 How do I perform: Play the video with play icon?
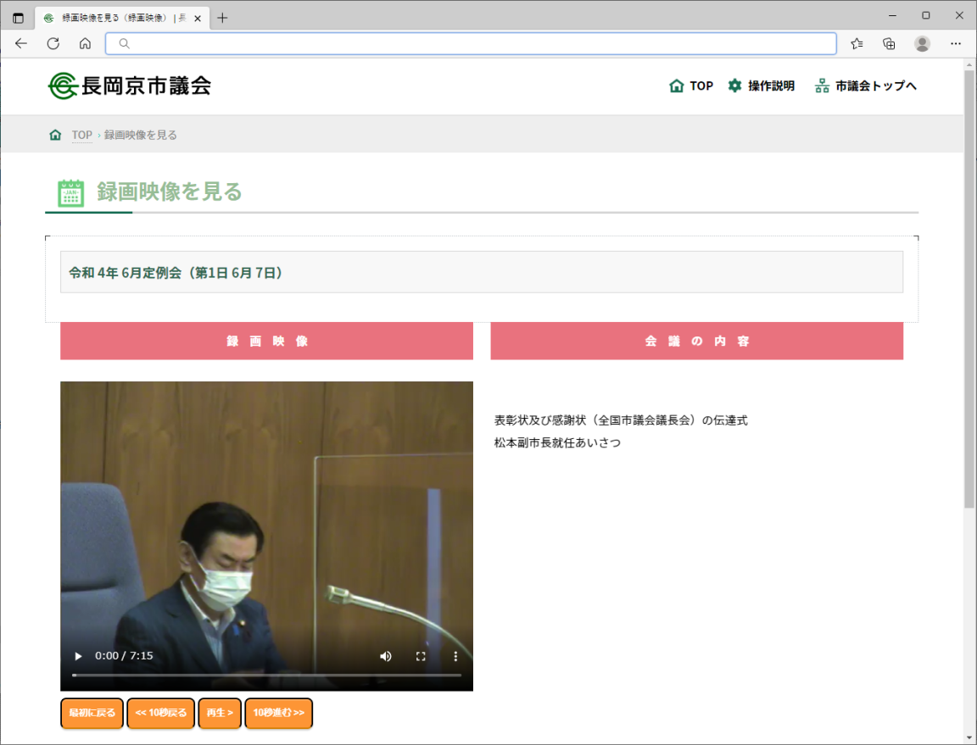pyautogui.click(x=78, y=656)
